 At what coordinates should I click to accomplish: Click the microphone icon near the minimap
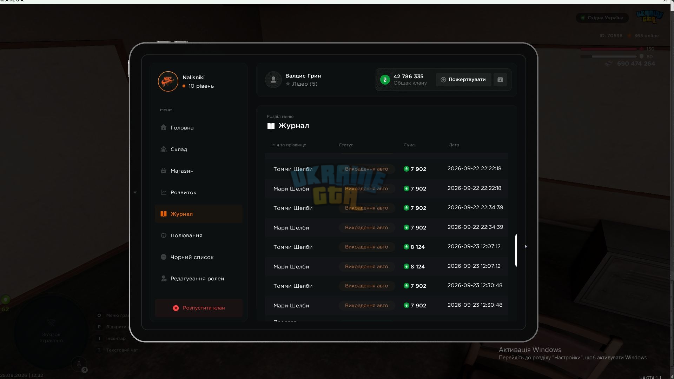(79, 364)
